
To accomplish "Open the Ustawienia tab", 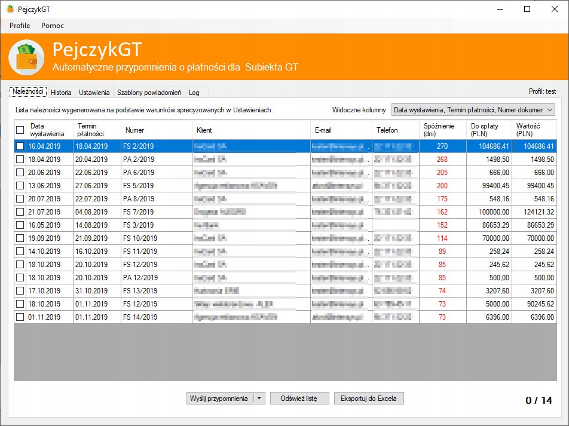I will pyautogui.click(x=94, y=93).
